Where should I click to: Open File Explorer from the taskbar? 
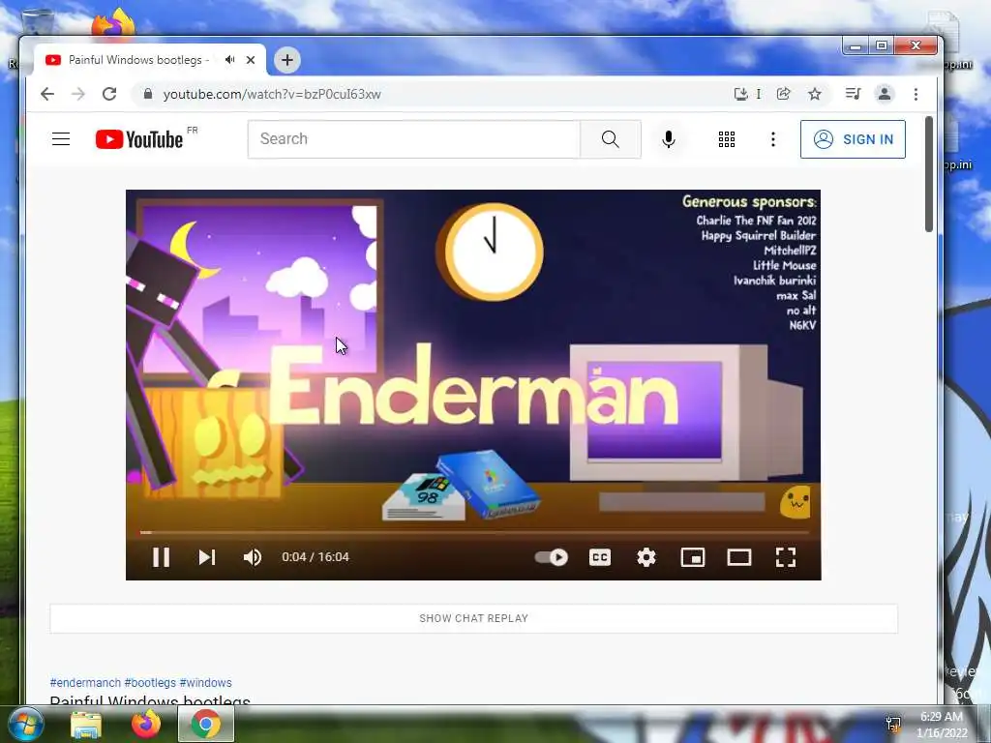coord(86,725)
